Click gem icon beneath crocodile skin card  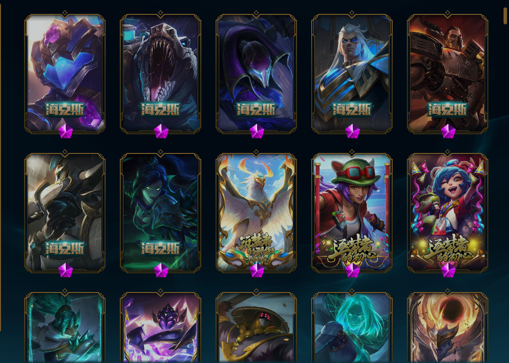162,131
